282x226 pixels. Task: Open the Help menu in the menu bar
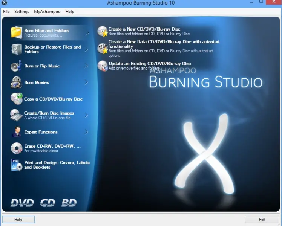(70, 12)
